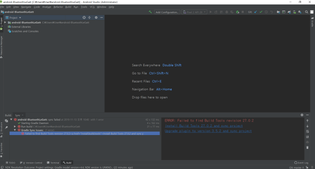Open the Structure side tab
315x169 pixels.
1,130
